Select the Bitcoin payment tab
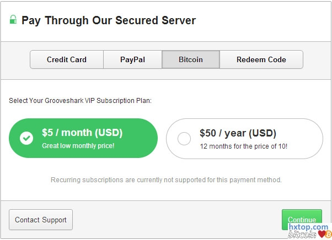This screenshot has height=240, width=332. 191,59
